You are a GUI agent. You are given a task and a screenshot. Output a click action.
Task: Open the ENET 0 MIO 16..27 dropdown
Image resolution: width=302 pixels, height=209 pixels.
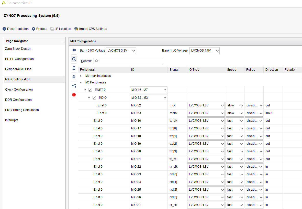148,90
